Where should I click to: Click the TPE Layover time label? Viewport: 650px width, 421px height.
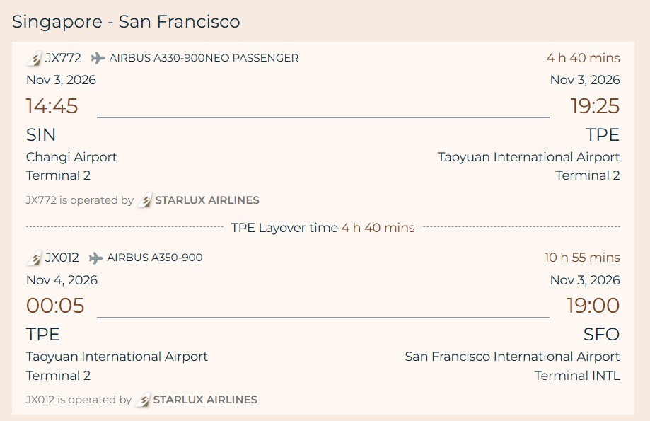(x=284, y=228)
